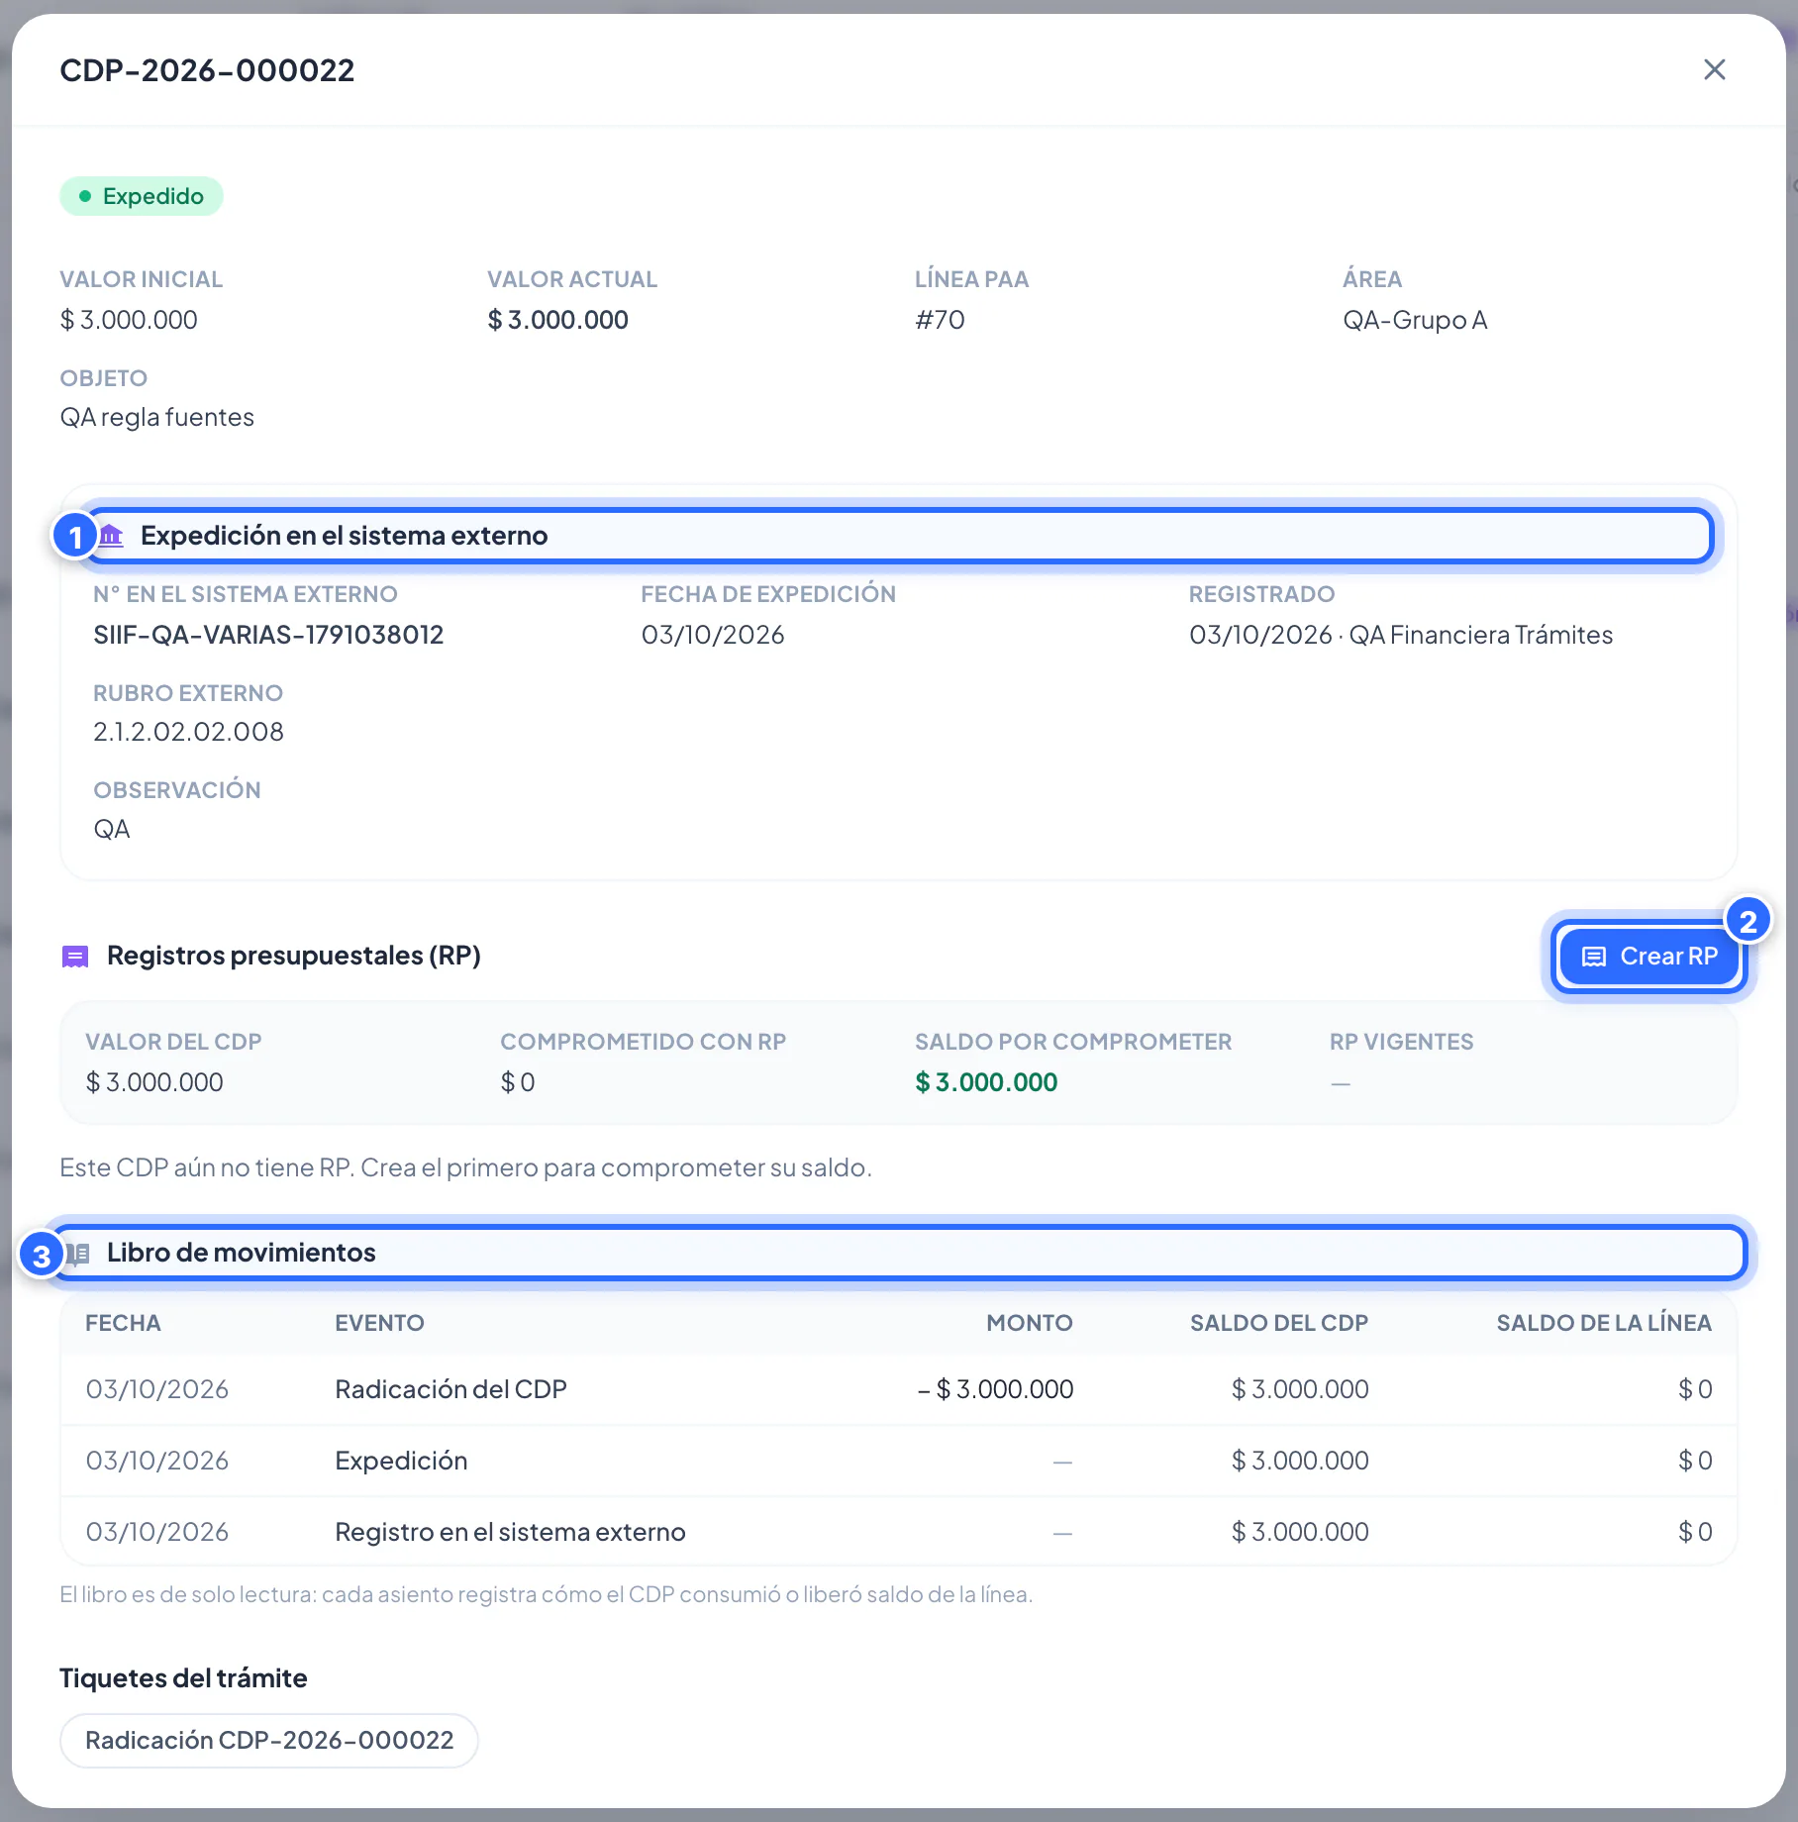Click the Crear RP button
The height and width of the screenshot is (1822, 1798).
(x=1648, y=957)
